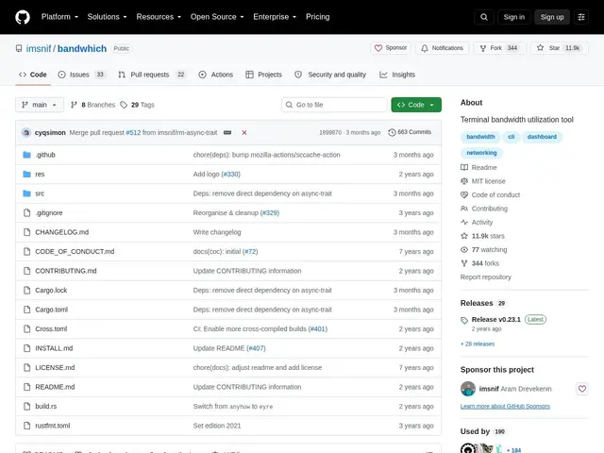Image resolution: width=604 pixels, height=453 pixels.
Task: Open the src folder
Action: click(x=40, y=193)
